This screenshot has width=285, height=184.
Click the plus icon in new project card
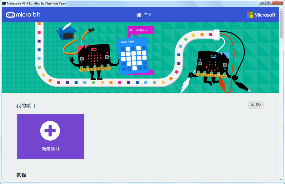[x=50, y=130]
